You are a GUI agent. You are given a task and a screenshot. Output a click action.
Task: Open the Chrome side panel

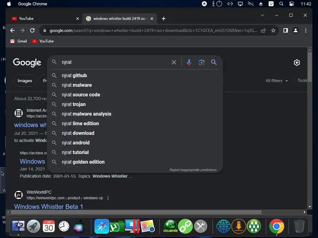click(286, 31)
